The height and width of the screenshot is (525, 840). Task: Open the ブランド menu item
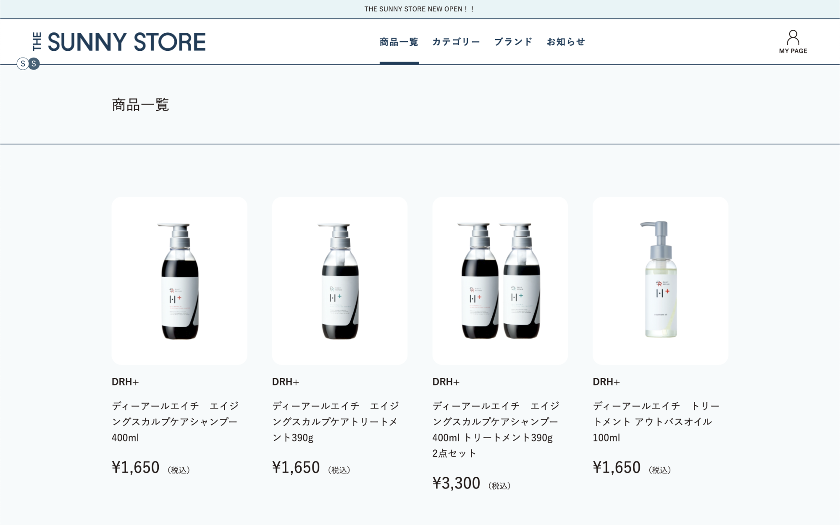513,42
